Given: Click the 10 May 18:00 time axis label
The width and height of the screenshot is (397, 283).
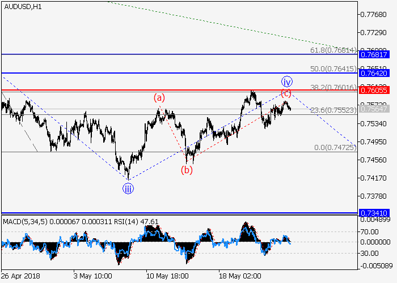Looking at the screenshot, I should click(x=166, y=277).
